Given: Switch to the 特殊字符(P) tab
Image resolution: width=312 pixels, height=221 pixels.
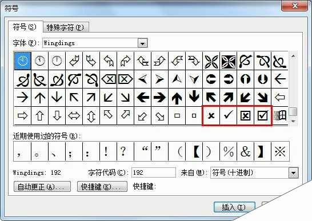Looking at the screenshot, I should pos(66,27).
